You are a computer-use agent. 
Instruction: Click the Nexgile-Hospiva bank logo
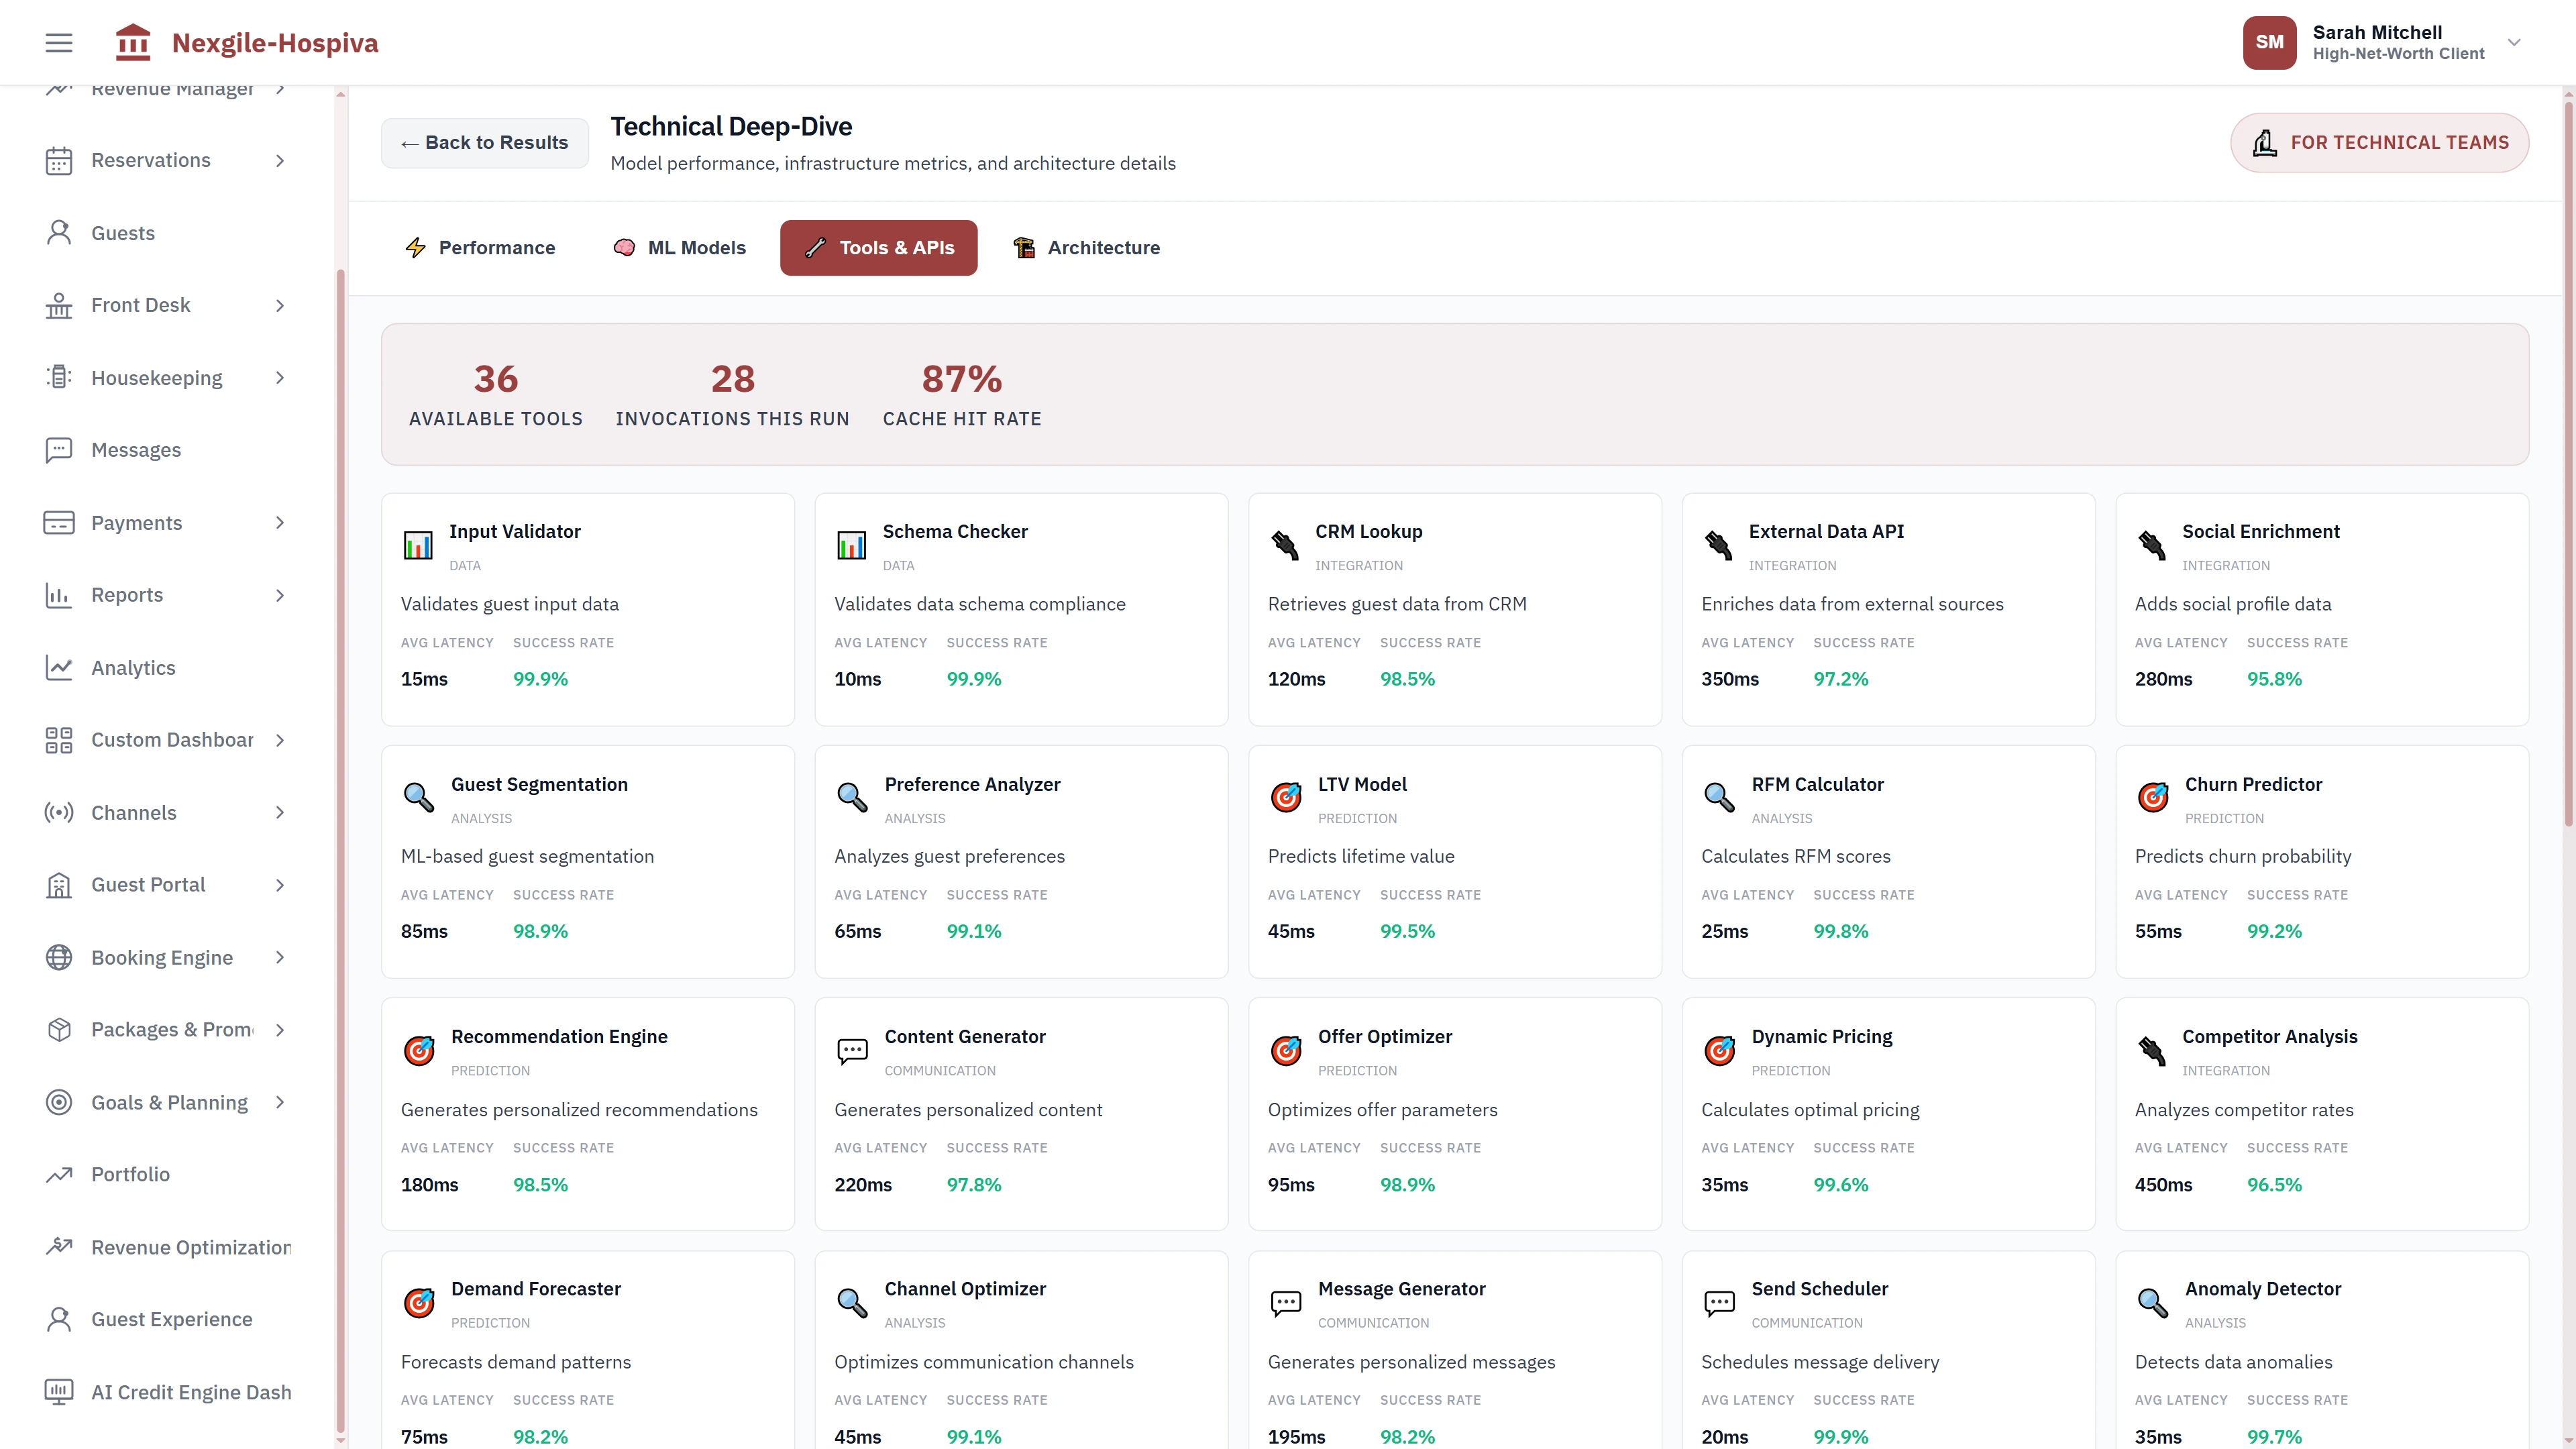click(x=132, y=42)
